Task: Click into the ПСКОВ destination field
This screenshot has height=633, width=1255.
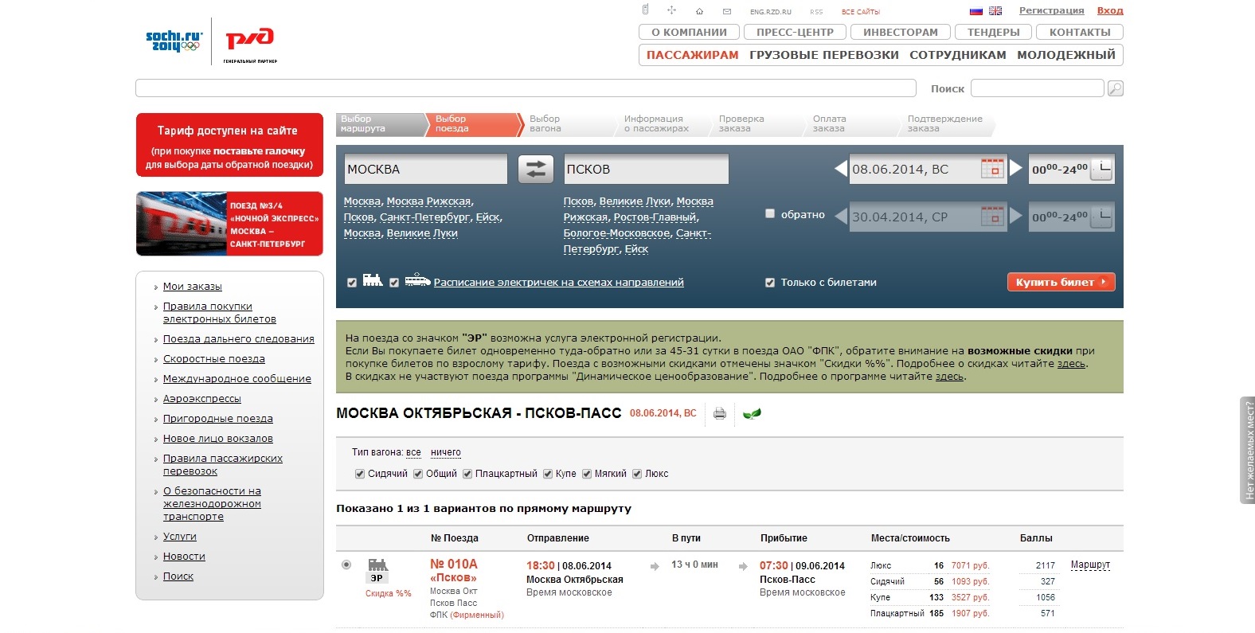Action: pos(645,169)
